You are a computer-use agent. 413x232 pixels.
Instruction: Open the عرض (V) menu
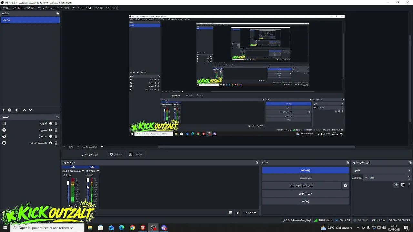(x=29, y=8)
